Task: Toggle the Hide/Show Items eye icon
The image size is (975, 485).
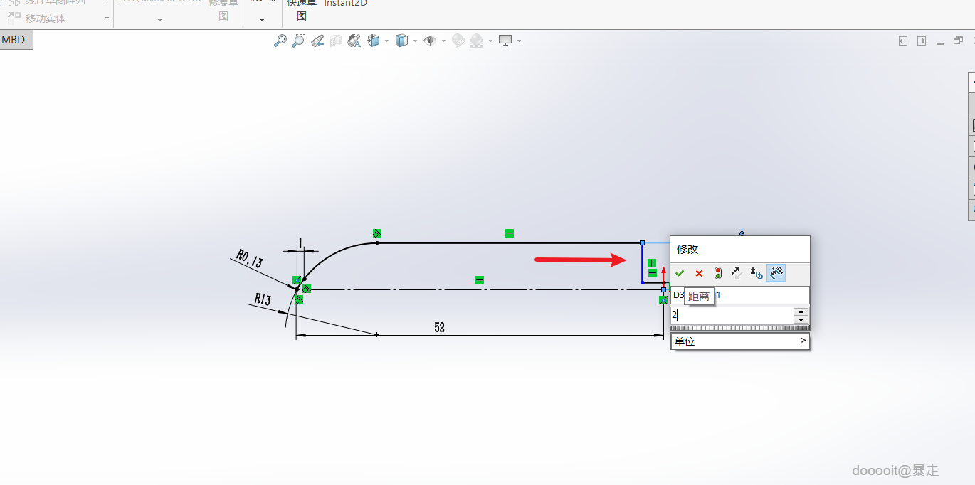Action: (430, 41)
